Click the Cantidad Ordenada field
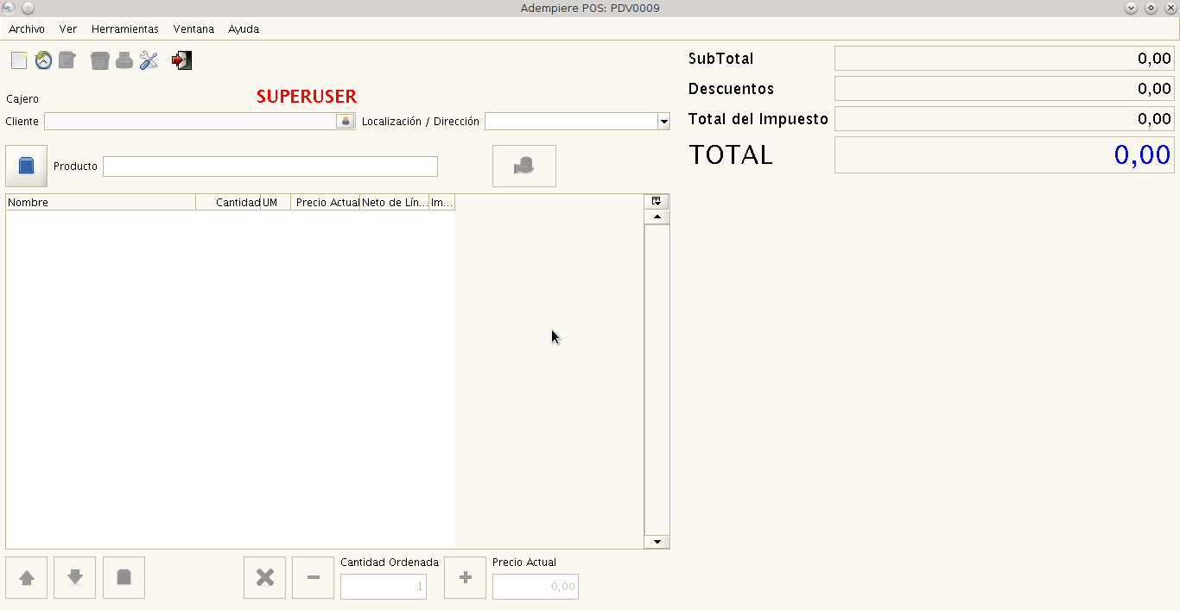 click(x=384, y=587)
